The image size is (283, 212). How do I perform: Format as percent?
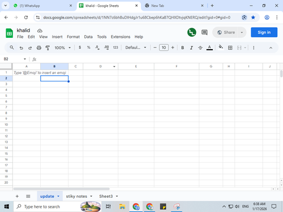point(88,47)
